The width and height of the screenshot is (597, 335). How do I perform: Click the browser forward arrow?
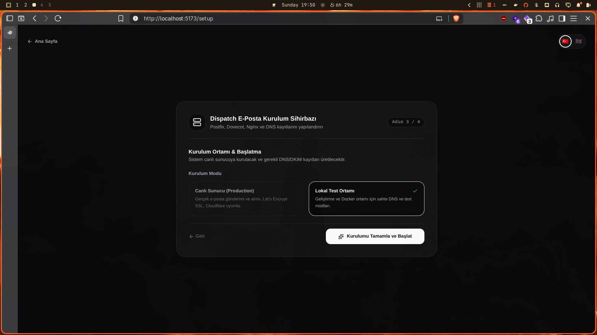tap(46, 18)
